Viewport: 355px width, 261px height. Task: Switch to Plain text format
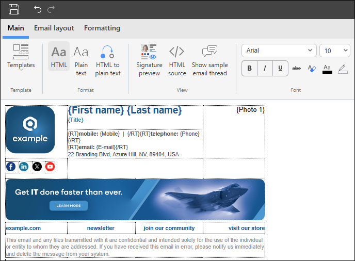click(81, 61)
